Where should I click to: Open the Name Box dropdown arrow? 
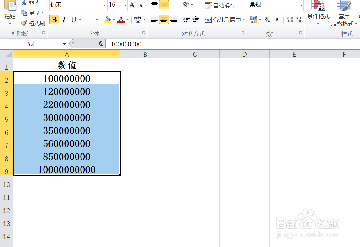65,44
